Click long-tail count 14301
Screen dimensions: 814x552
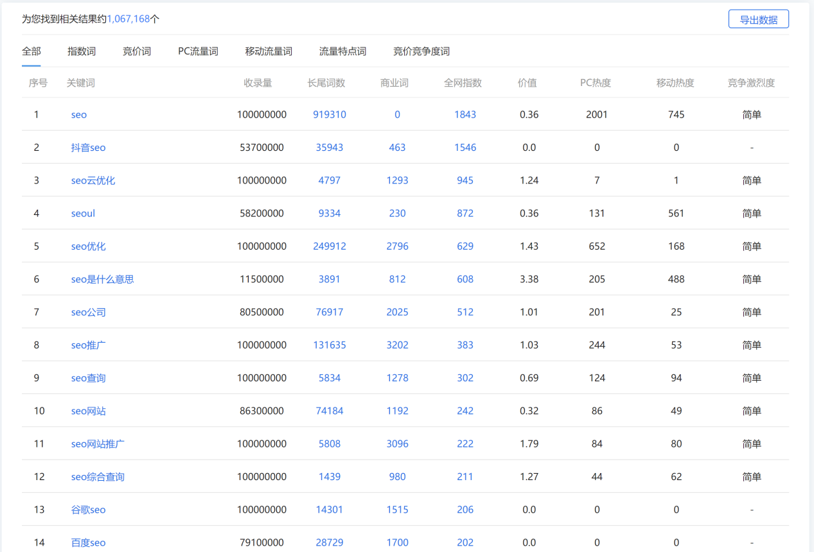(330, 510)
